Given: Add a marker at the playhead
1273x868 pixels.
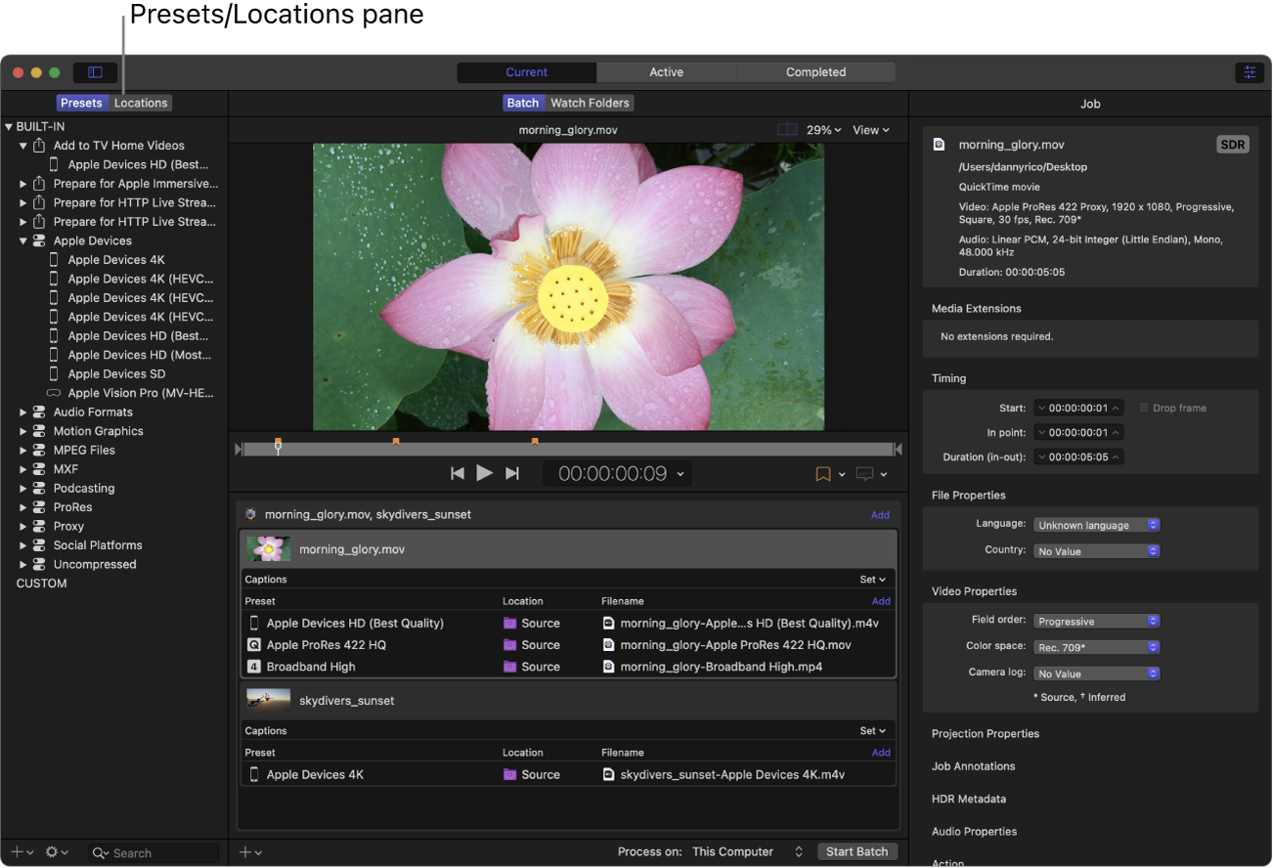Looking at the screenshot, I should (822, 474).
